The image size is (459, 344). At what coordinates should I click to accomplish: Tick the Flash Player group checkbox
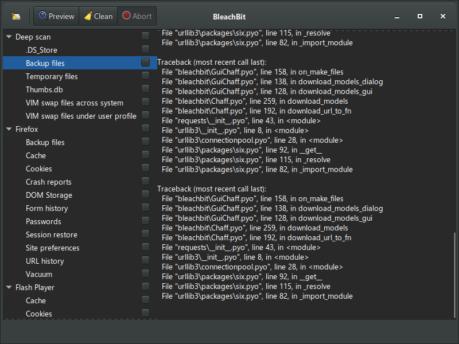(x=146, y=286)
